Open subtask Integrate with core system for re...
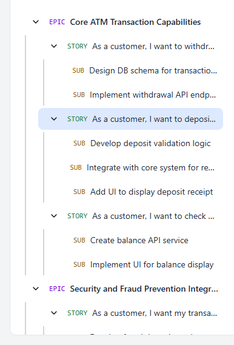This screenshot has width=234, height=345. 151,168
